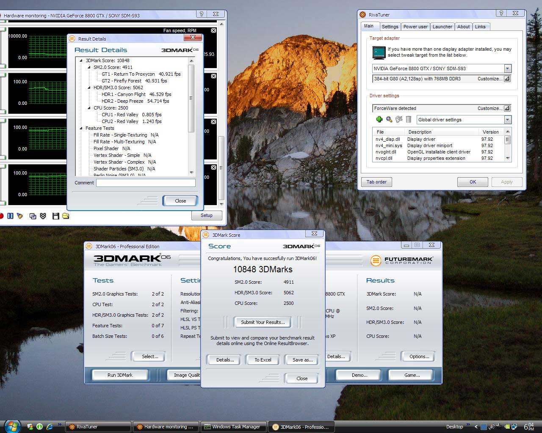Open RivaTuner help question mark button

pos(501,14)
